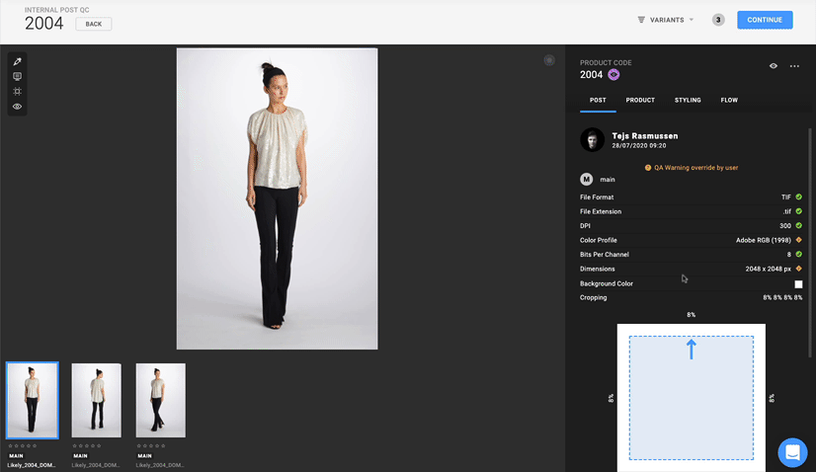Click the count badge showing 3
Screen dimensions: 816x472
[x=718, y=20]
